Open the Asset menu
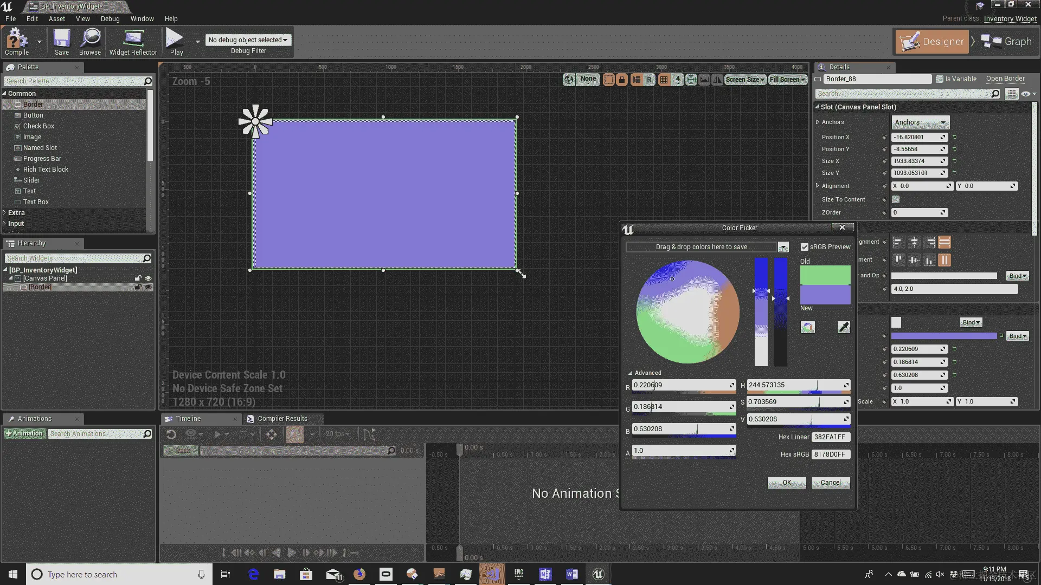Screen dimensions: 1041x585 [x=56, y=18]
